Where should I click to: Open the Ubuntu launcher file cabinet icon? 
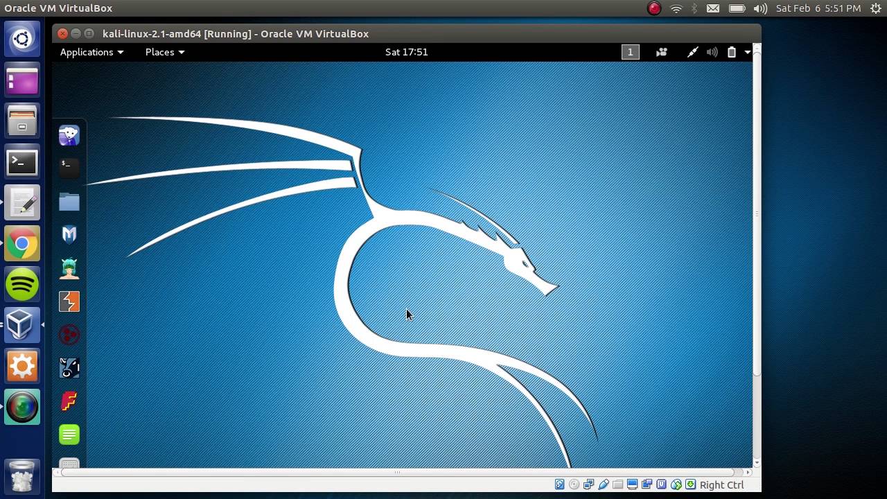pos(22,121)
